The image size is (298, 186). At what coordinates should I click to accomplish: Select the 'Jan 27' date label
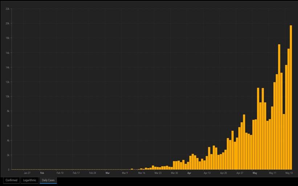pos(27,173)
